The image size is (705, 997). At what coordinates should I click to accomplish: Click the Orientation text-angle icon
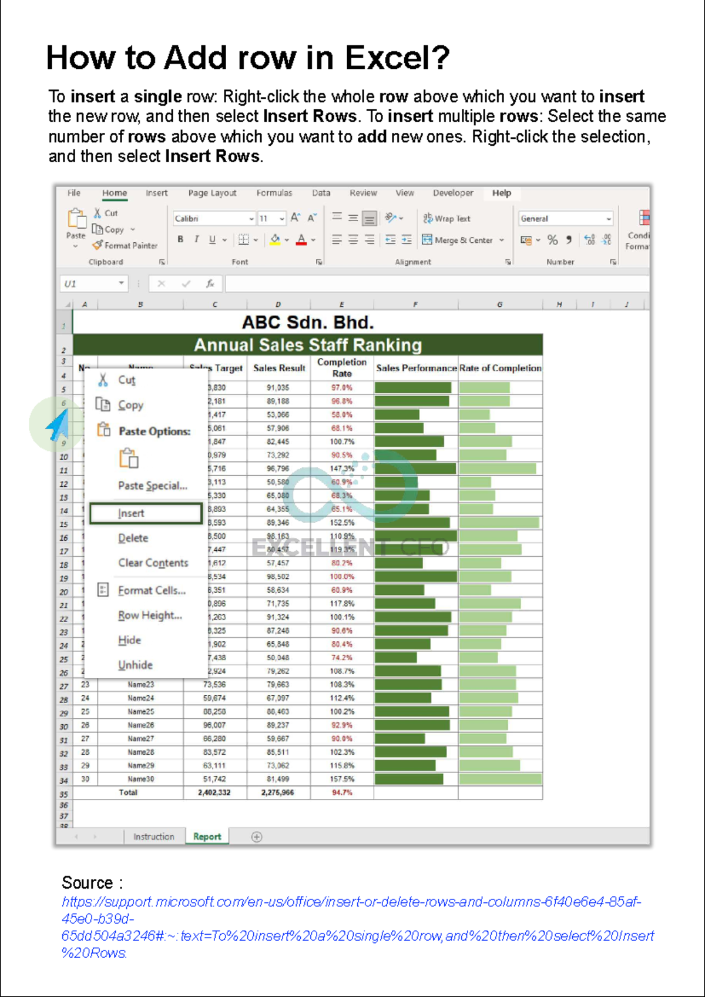[391, 218]
